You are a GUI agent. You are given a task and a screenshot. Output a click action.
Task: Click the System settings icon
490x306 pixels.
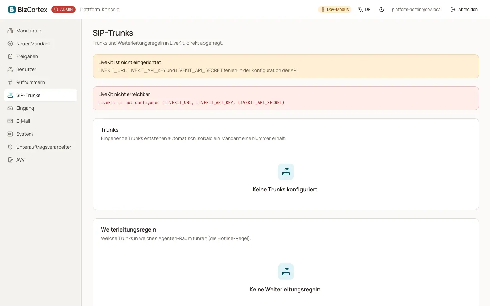10,134
